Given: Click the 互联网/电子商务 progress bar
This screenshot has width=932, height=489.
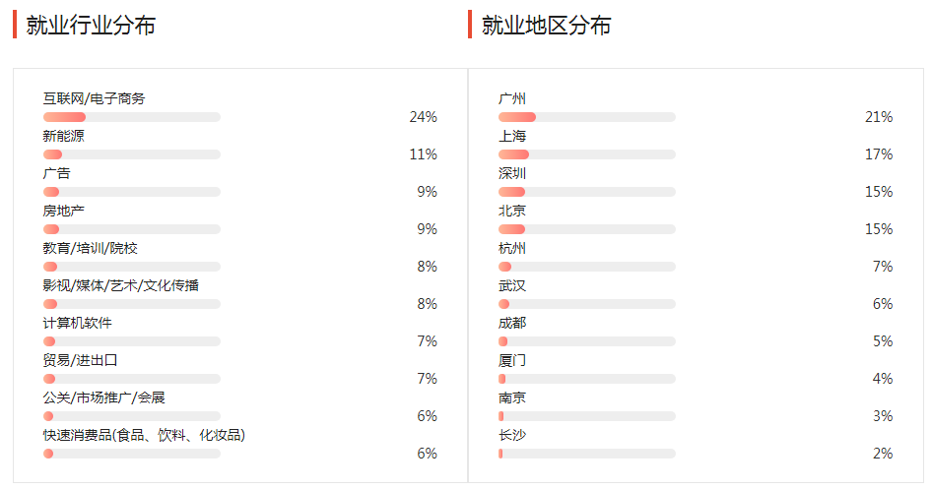Looking at the screenshot, I should click(131, 117).
